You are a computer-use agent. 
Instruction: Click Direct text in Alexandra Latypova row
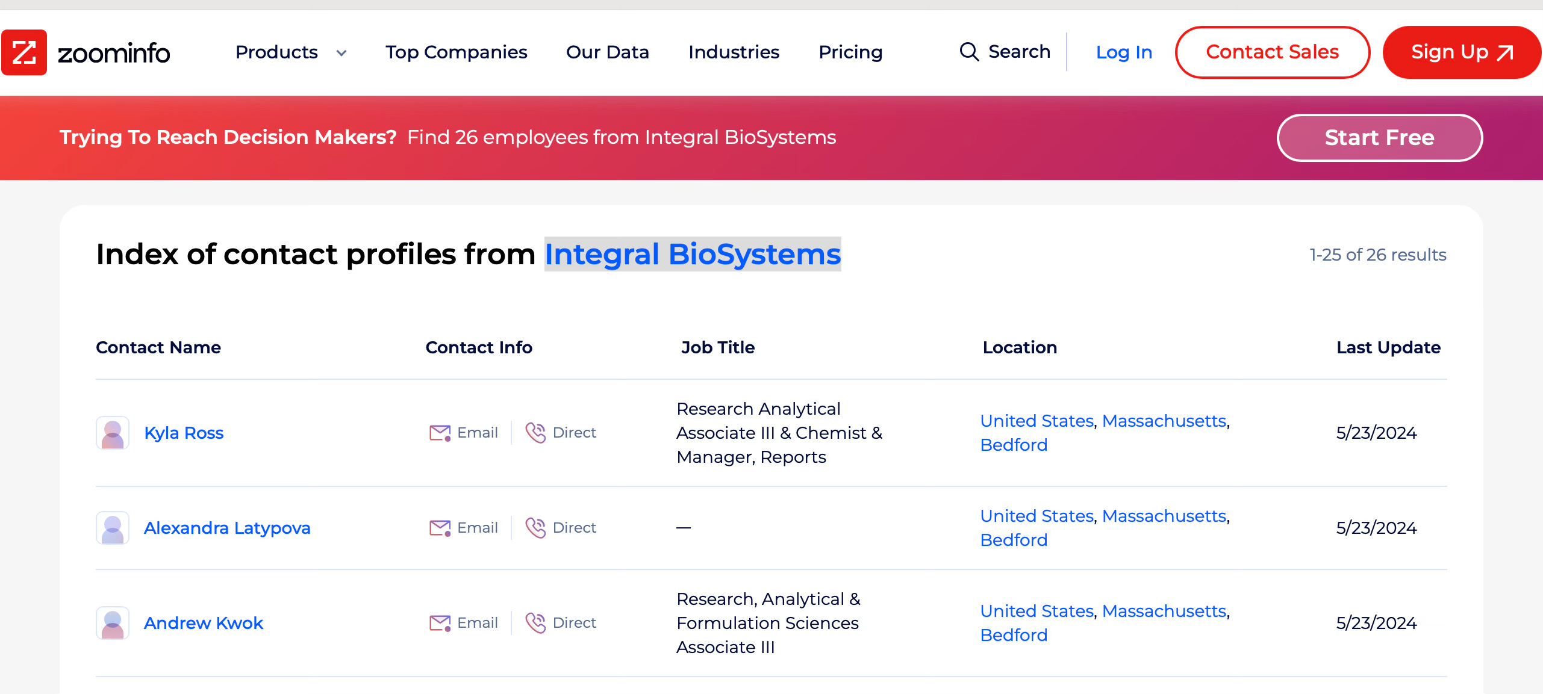pyautogui.click(x=575, y=528)
